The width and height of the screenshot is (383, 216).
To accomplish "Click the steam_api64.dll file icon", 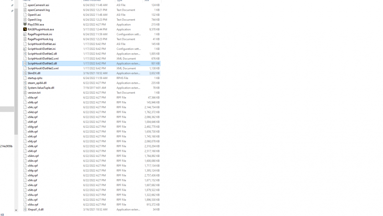I will (x=25, y=83).
